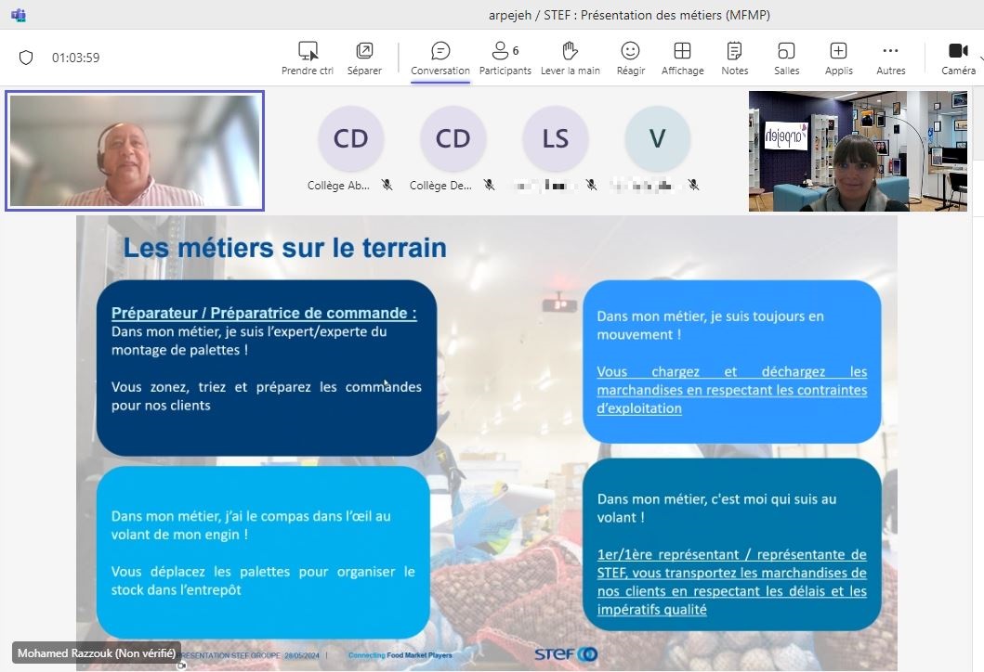Click the shield security icon
This screenshot has width=984, height=672.
point(26,58)
